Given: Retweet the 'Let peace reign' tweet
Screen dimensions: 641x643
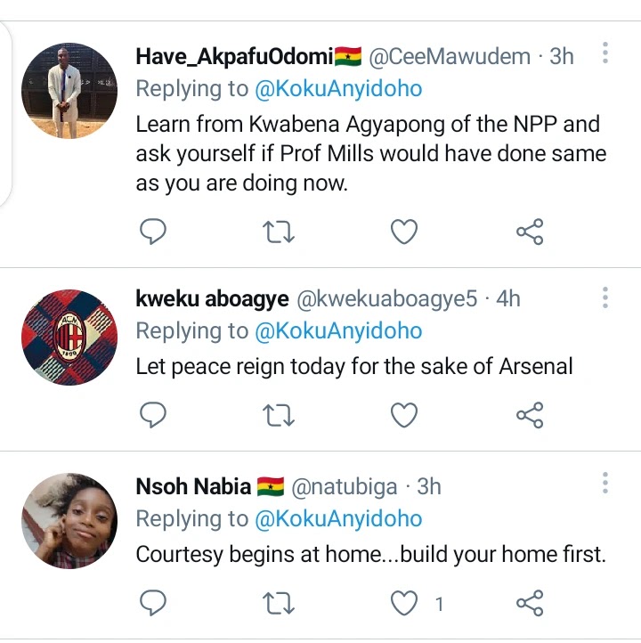Looking at the screenshot, I should [280, 415].
